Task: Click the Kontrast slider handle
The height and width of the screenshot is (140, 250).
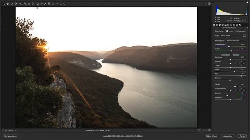Action: coord(230,63)
